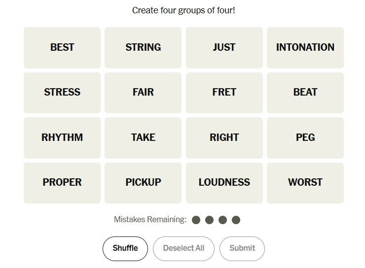Select the PROPER word tile
Screen dimensions: 365x268
click(62, 183)
